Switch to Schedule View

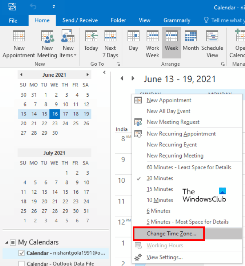click(212, 44)
